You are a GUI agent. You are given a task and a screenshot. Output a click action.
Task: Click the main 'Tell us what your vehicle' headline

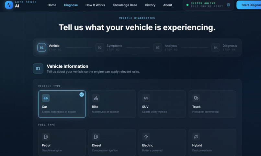pyautogui.click(x=137, y=28)
